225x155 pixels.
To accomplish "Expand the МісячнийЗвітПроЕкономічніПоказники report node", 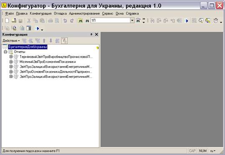I will (x=11, y=62).
